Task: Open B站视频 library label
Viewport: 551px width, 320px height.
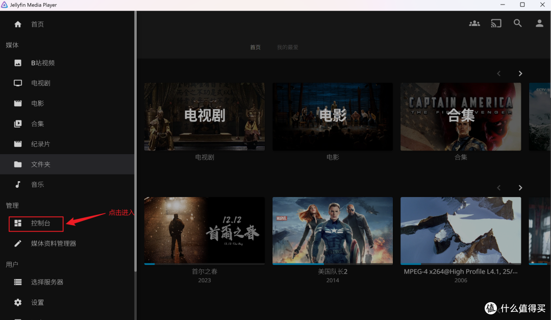Action: click(x=43, y=63)
